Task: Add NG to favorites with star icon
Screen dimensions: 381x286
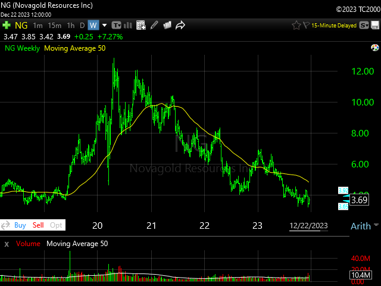Action: pyautogui.click(x=296, y=25)
